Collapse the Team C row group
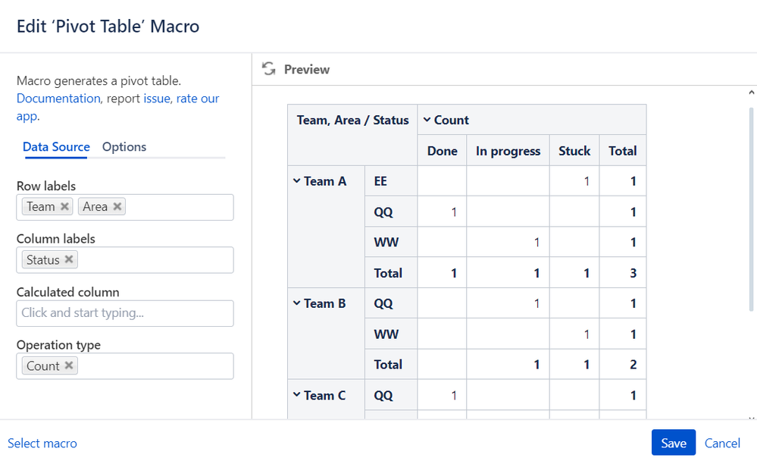757x461 pixels. tap(296, 395)
